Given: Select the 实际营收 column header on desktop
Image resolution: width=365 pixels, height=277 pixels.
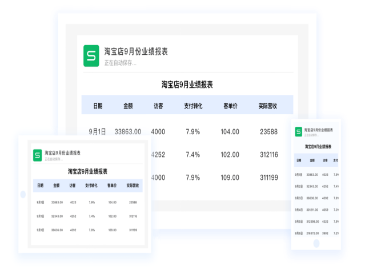Looking at the screenshot, I should point(268,106).
